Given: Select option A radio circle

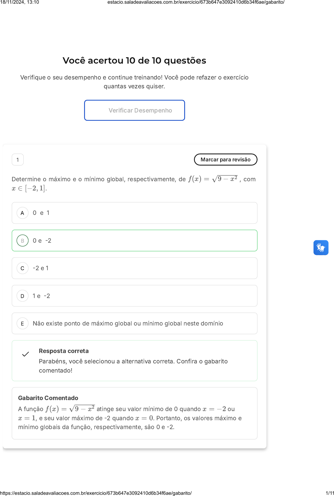Looking at the screenshot, I should click(22, 213).
